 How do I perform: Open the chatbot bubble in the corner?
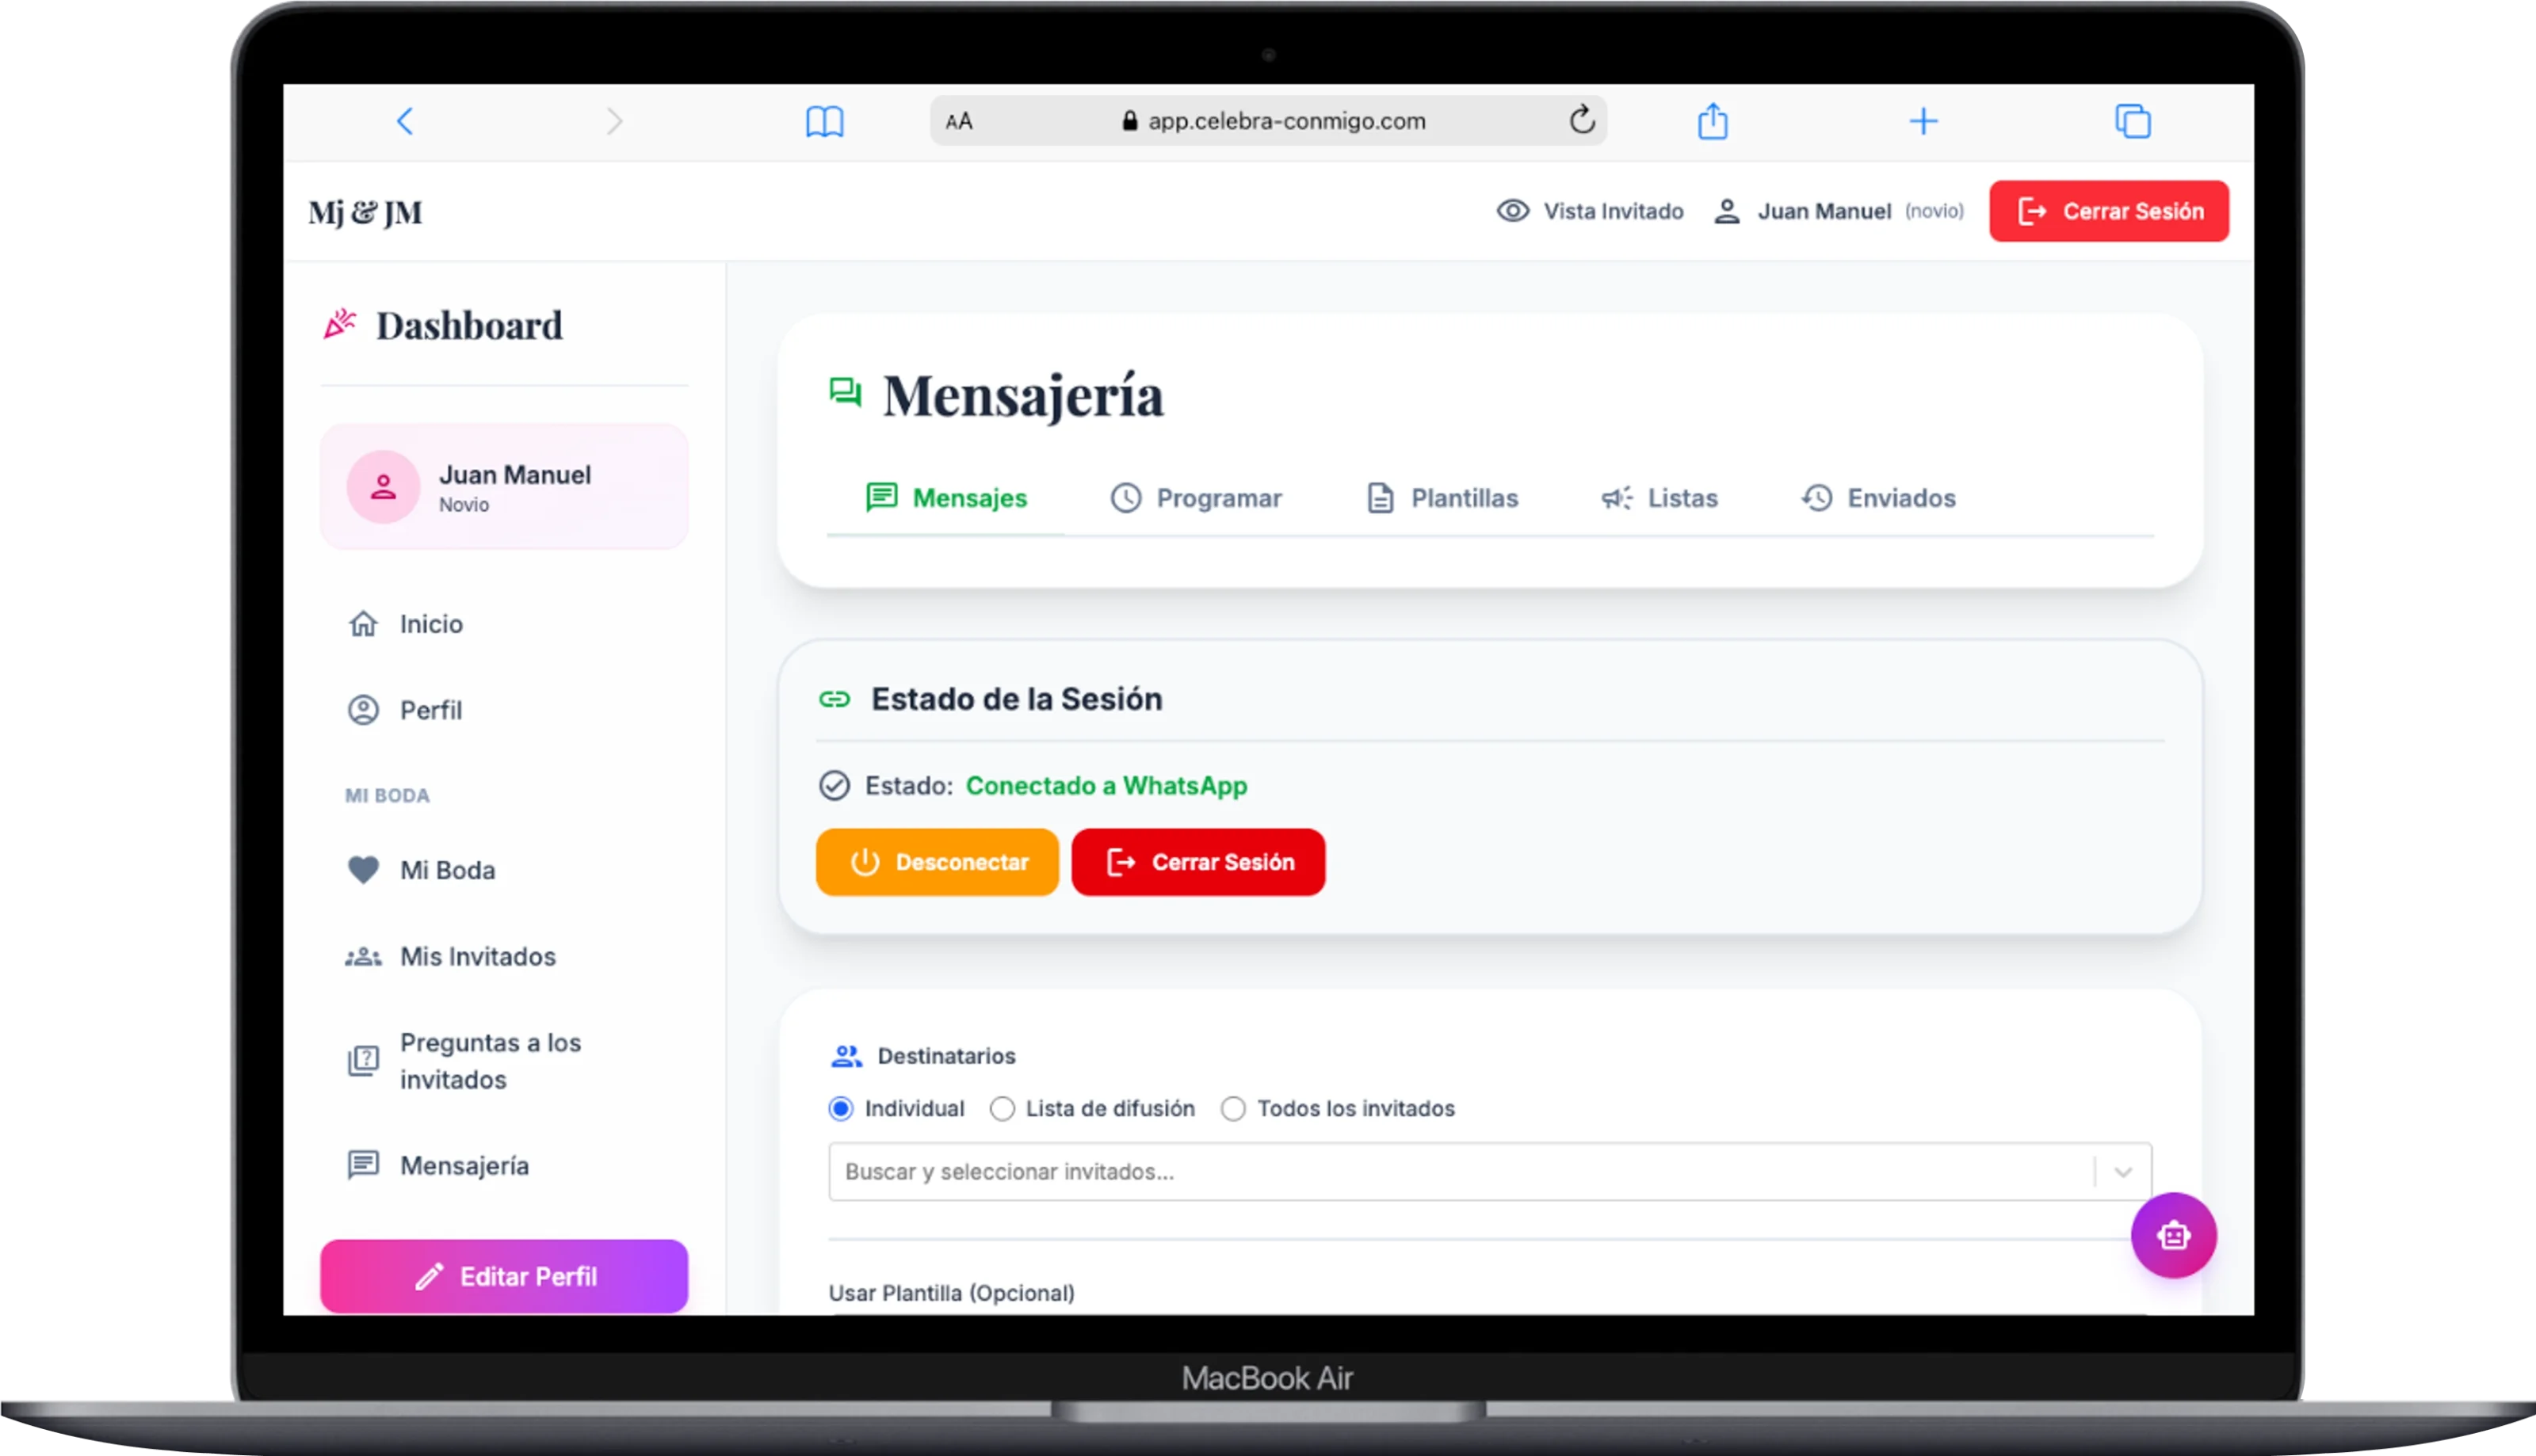[x=2173, y=1236]
